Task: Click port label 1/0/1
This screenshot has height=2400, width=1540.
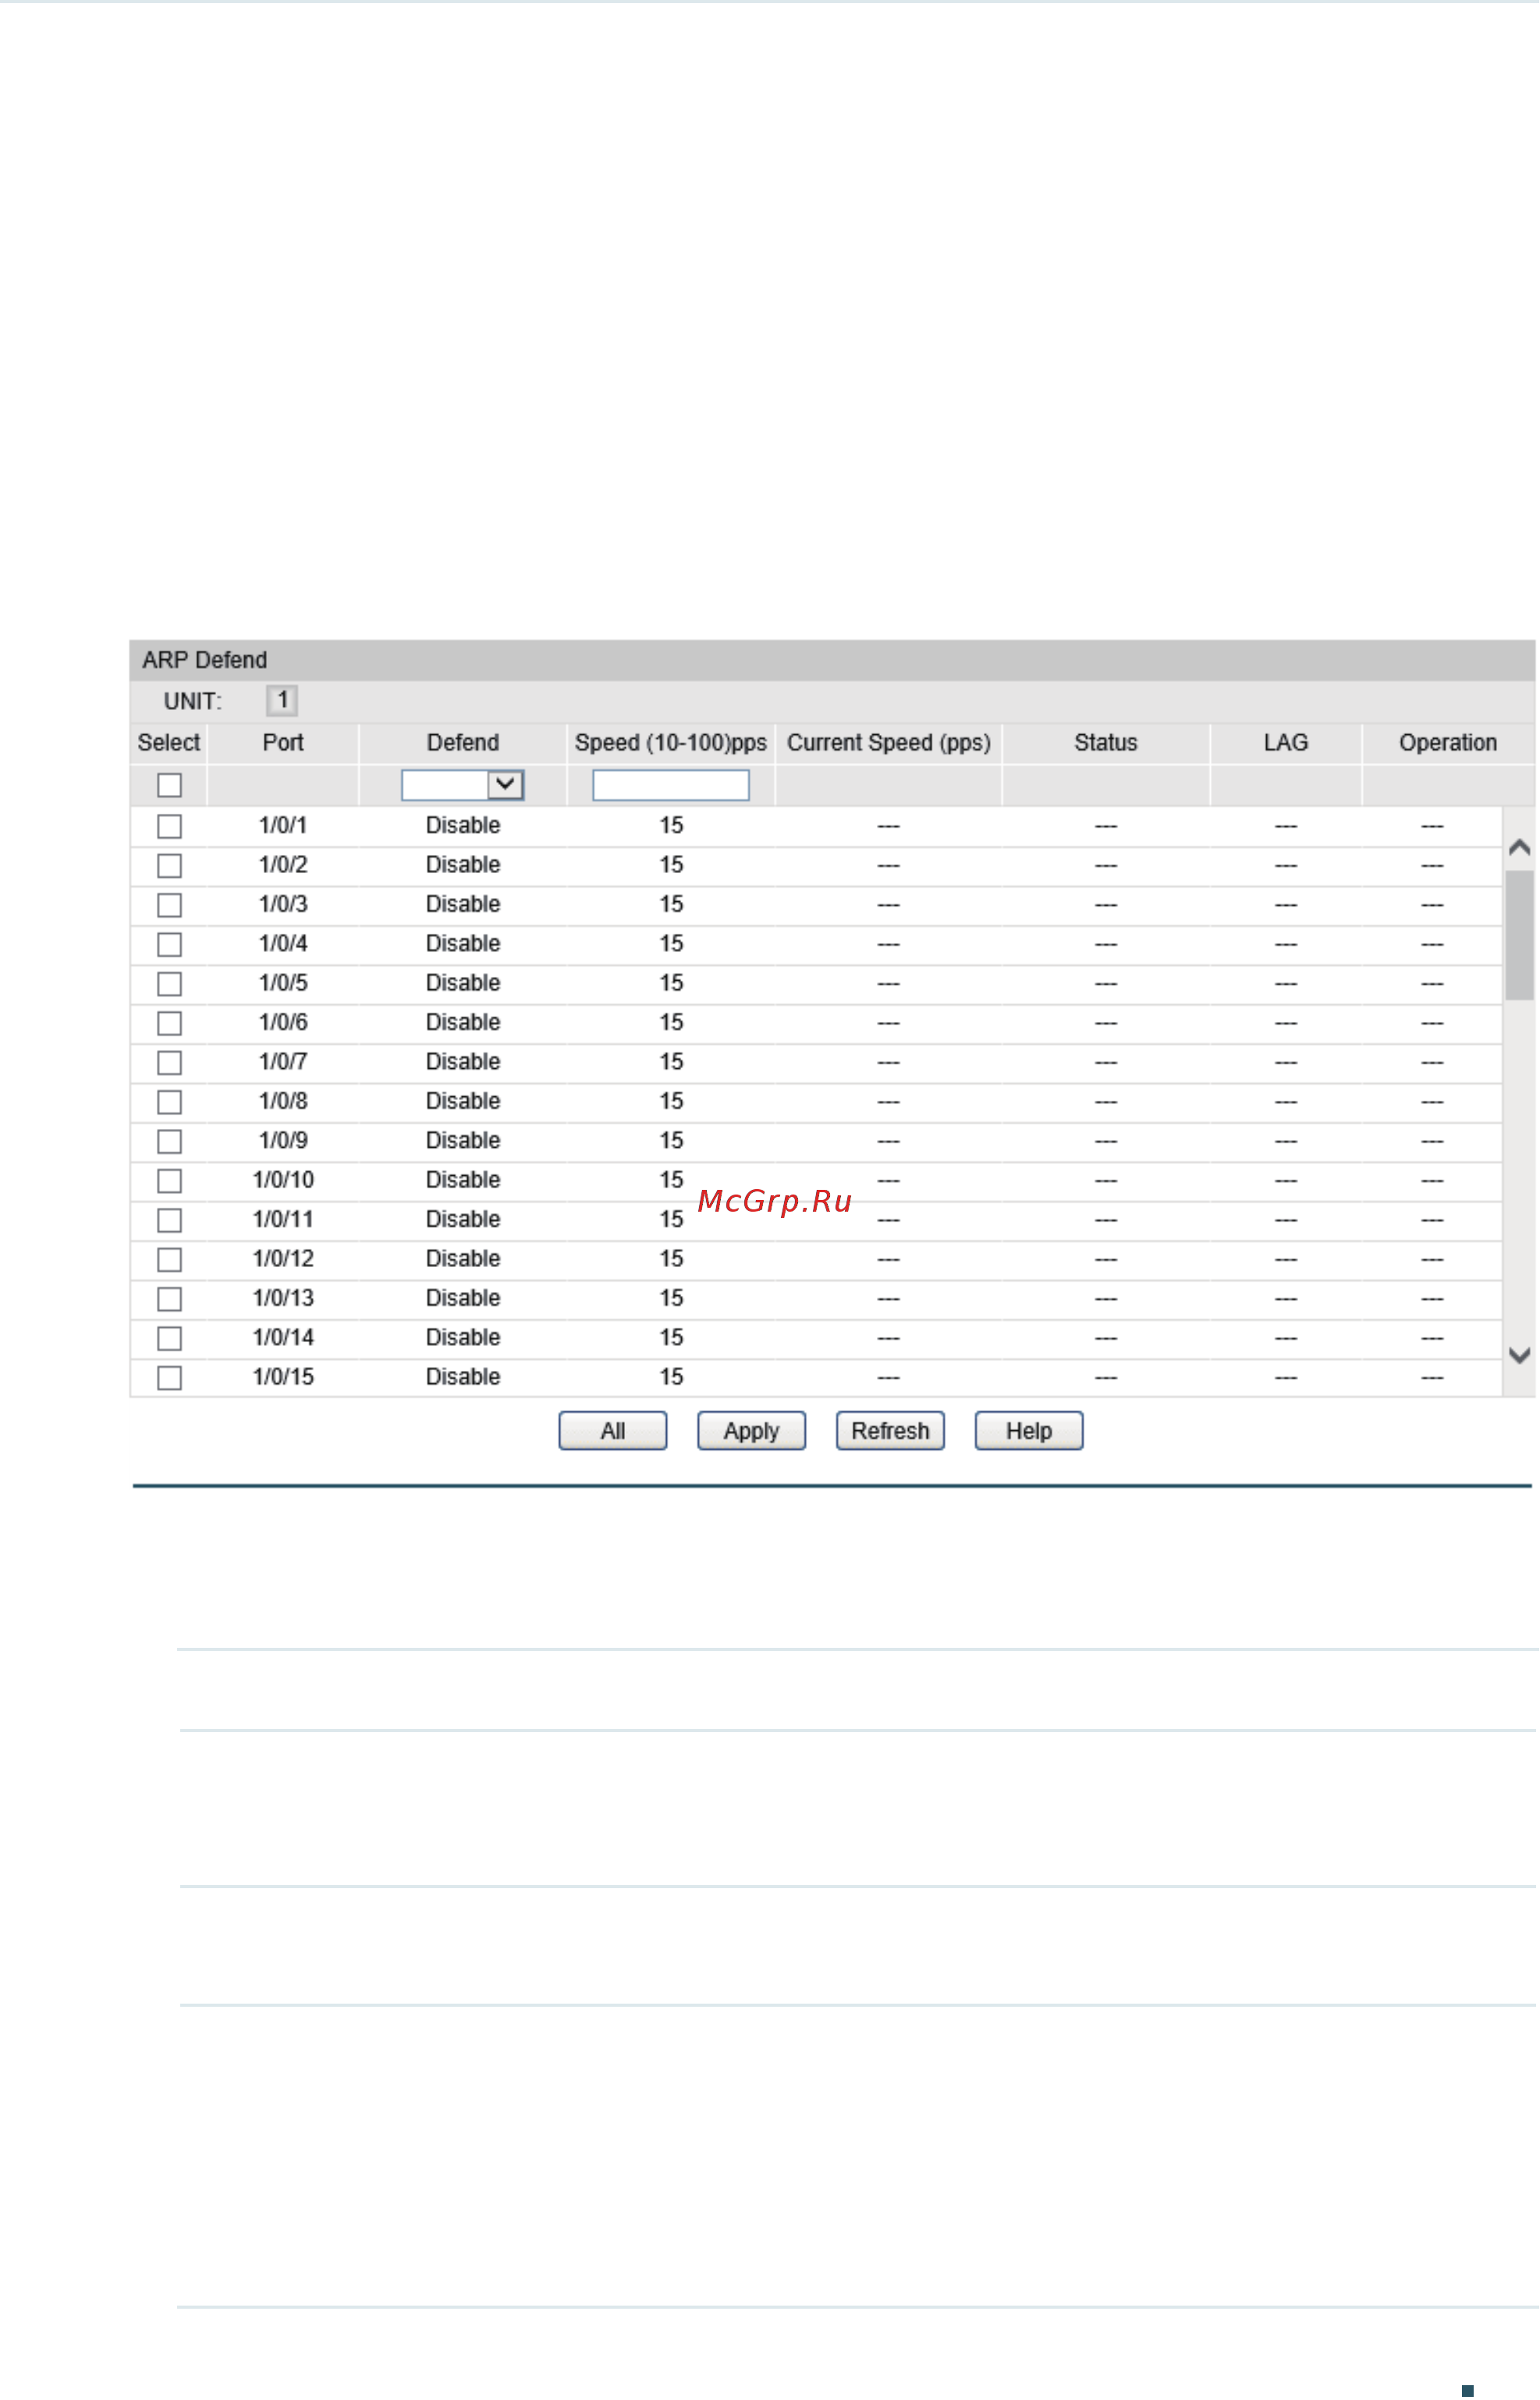Action: [283, 826]
